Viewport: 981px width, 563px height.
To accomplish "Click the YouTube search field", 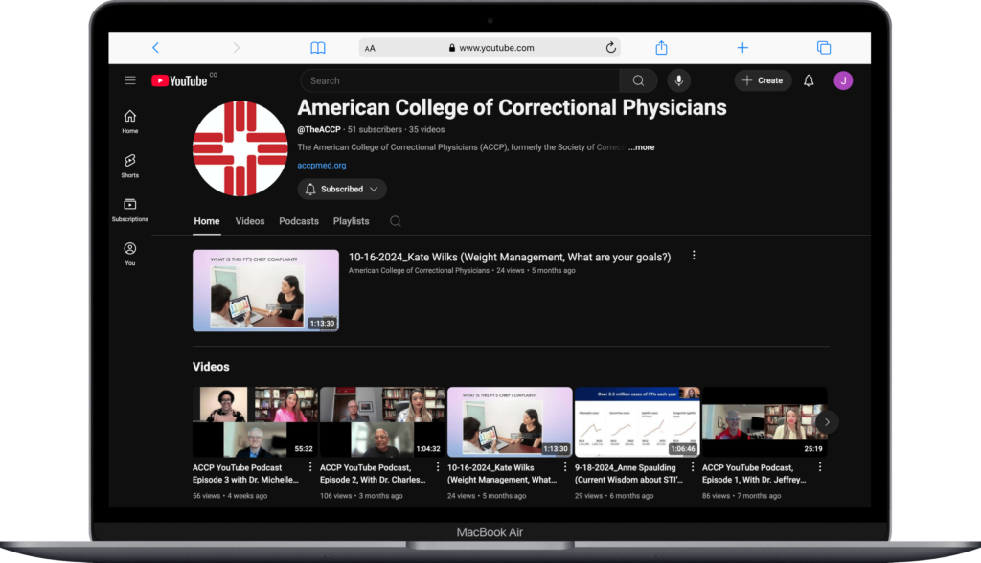I will (x=460, y=80).
